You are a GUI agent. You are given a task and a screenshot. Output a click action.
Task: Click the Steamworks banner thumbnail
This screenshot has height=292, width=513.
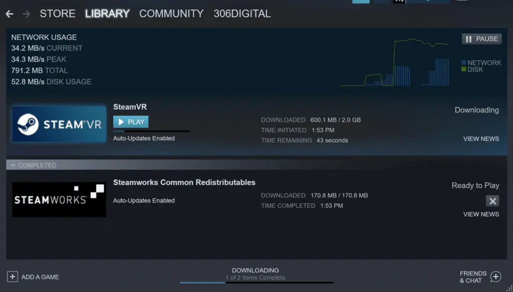click(x=59, y=199)
